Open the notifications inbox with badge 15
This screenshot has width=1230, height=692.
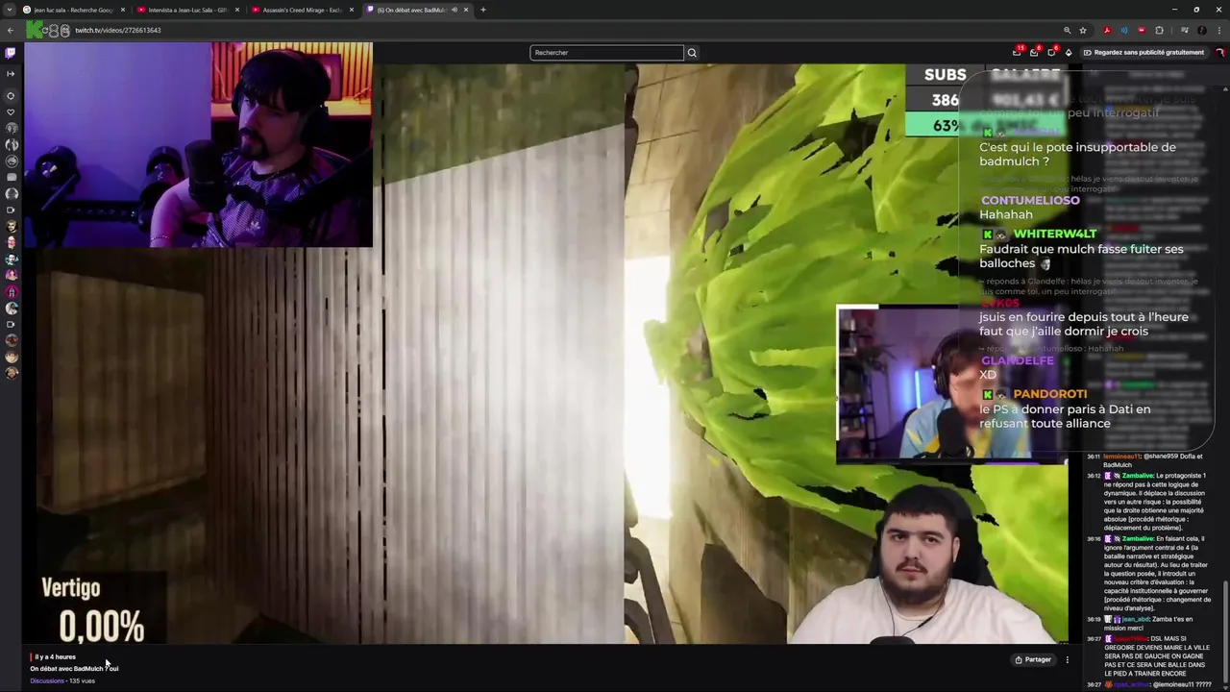point(1018,52)
